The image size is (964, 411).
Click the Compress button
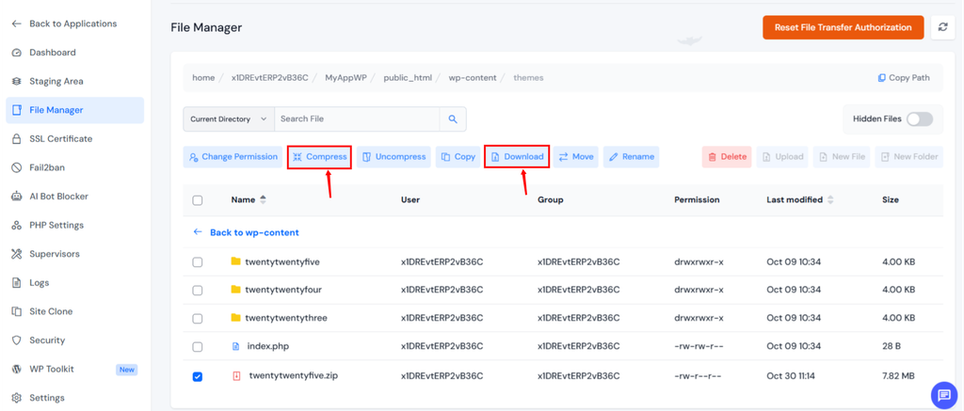(x=320, y=157)
